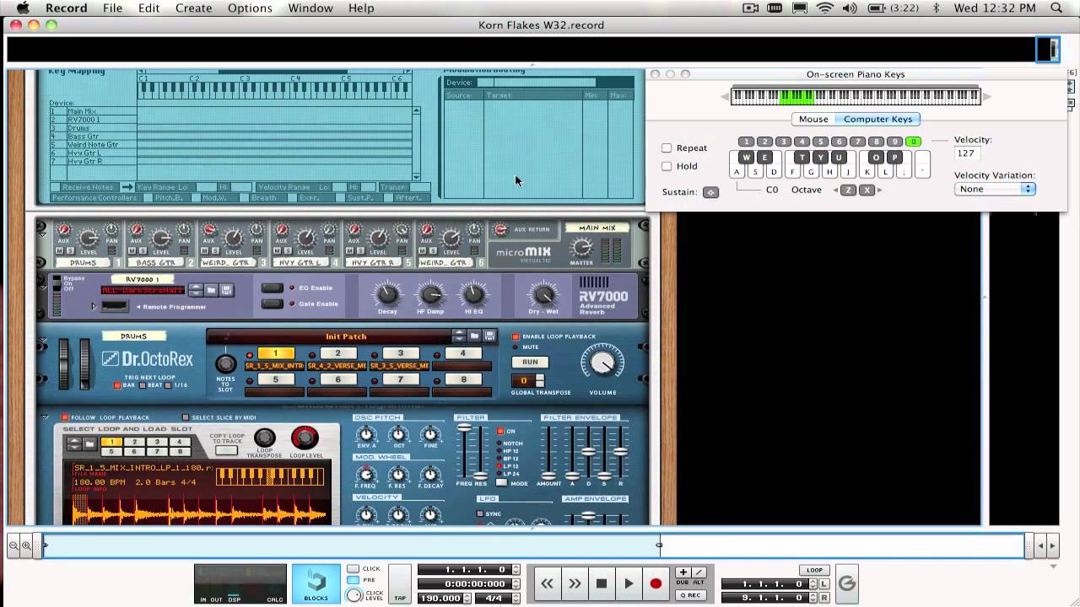Click the ALT take button

pos(698,572)
